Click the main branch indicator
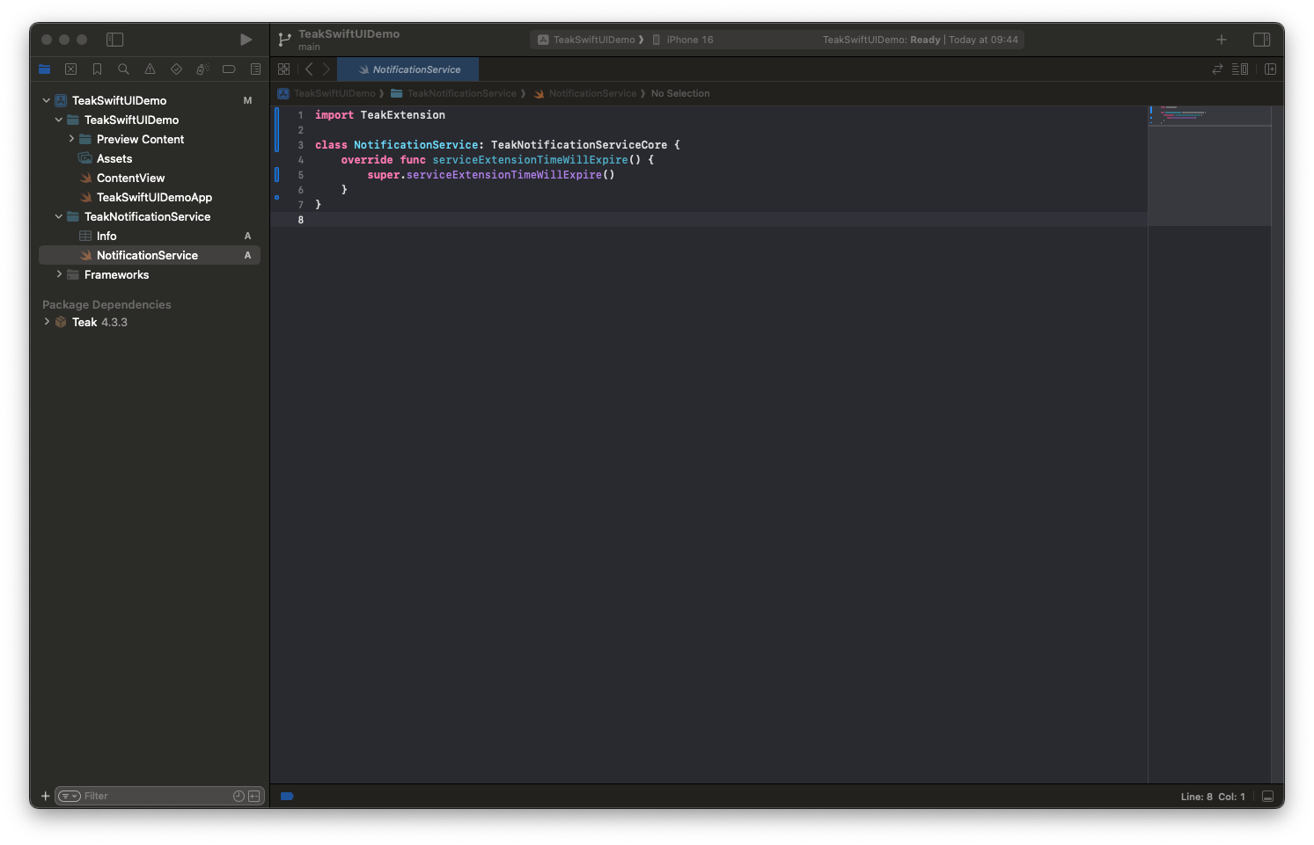The width and height of the screenshot is (1314, 845). (x=309, y=47)
